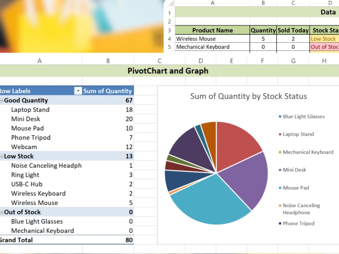Collapse the Low Stock group
Image resolution: width=339 pixels, height=254 pixels.
pyautogui.click(x=1, y=156)
